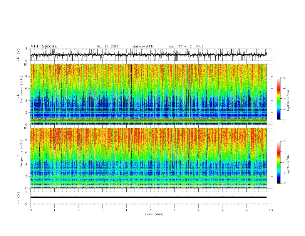This screenshot has width=305, height=236.
Task: Click the 'VLF Spectra' title text
Action: pos(44,46)
